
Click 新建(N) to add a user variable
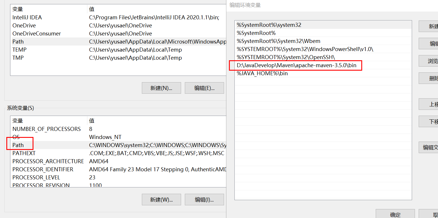tap(161, 88)
